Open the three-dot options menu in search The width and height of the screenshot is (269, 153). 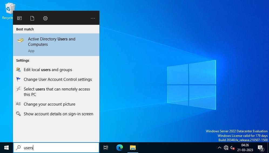point(93,18)
